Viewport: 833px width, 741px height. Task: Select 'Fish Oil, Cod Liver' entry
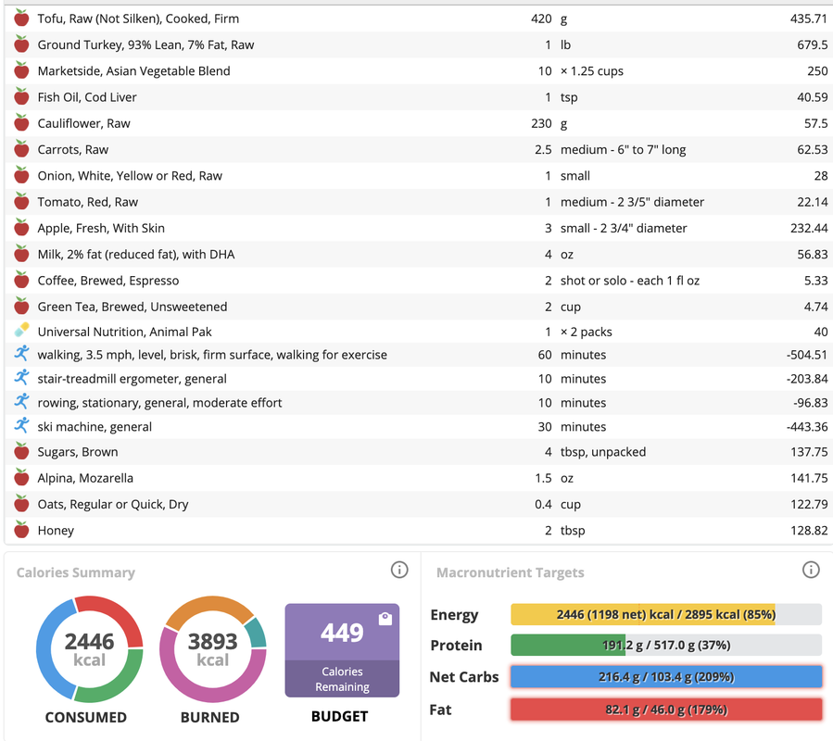click(87, 97)
